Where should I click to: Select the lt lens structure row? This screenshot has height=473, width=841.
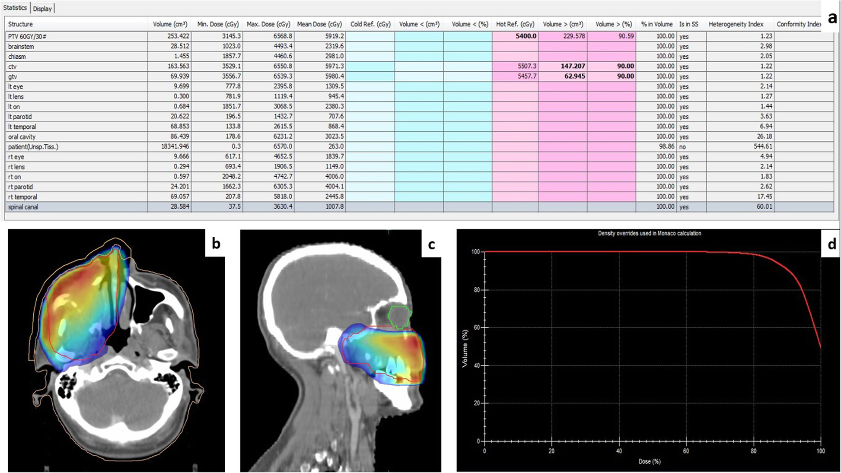click(x=420, y=96)
